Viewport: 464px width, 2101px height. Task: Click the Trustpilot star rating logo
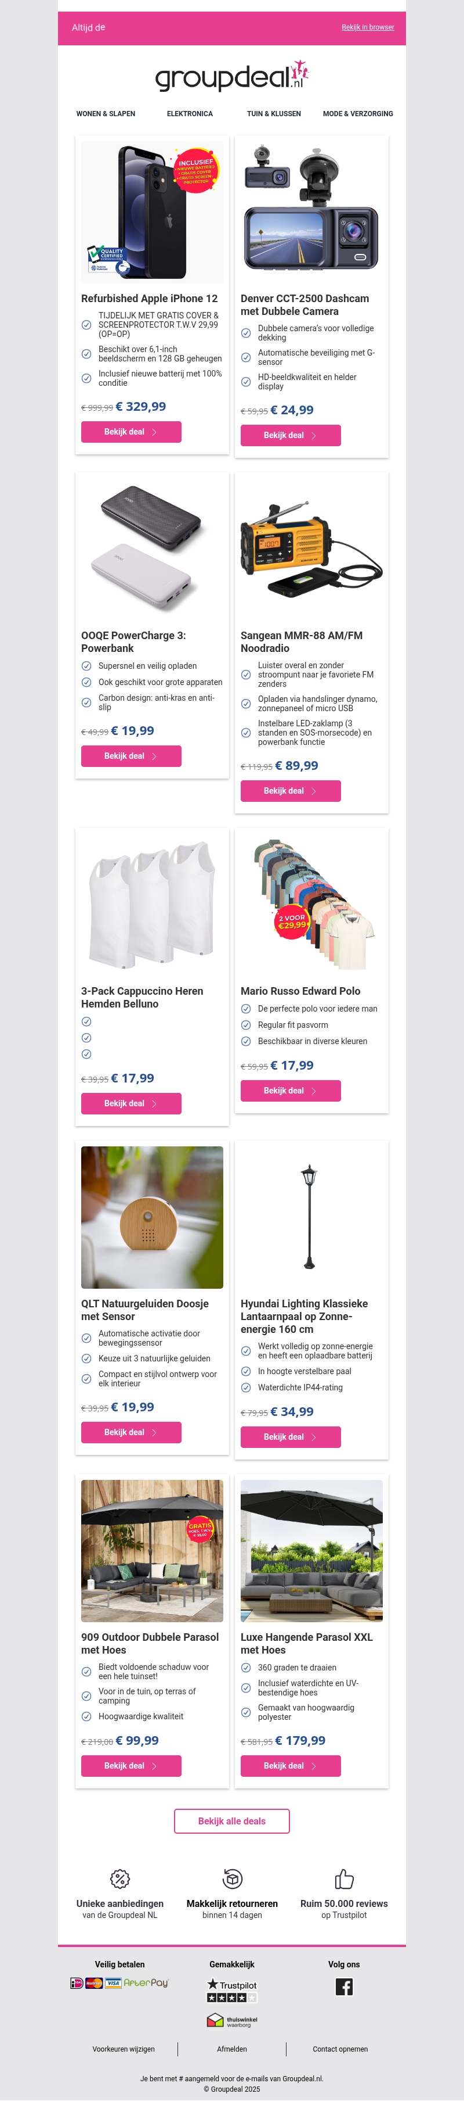click(232, 1990)
